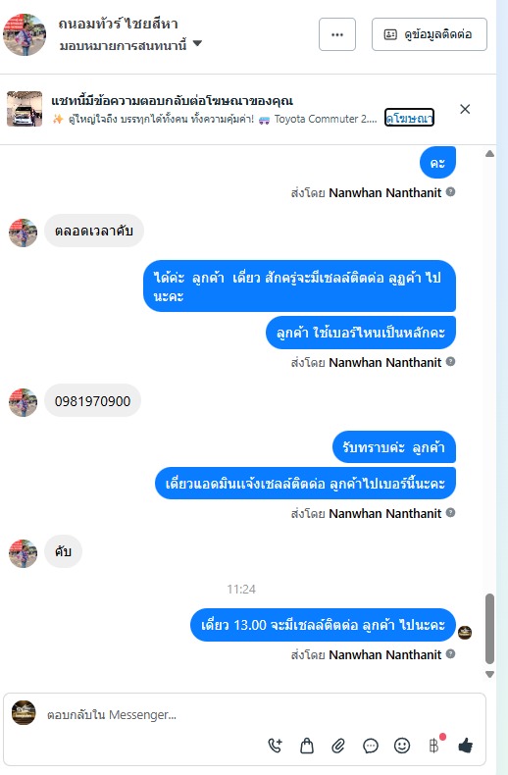
Task: Attach a file with the paperclip icon
Action: [338, 746]
